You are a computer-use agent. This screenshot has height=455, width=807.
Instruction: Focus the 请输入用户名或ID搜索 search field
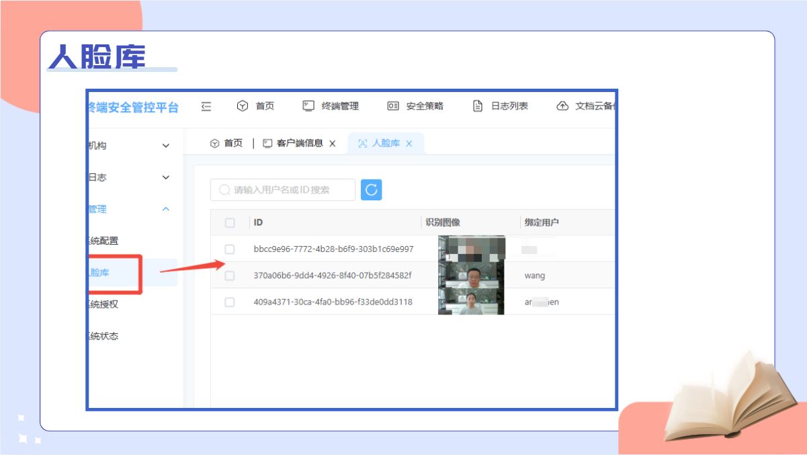coord(283,190)
